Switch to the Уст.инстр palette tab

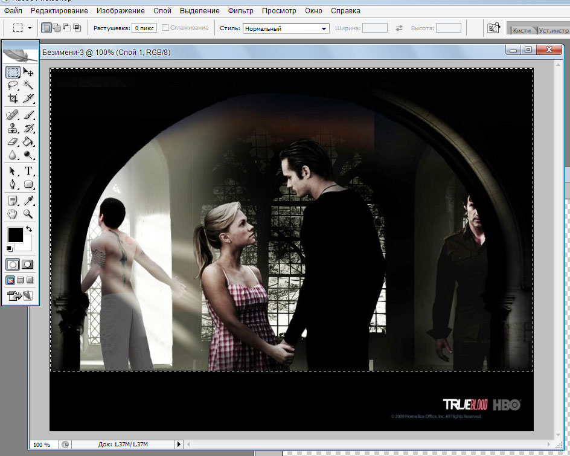[x=553, y=31]
